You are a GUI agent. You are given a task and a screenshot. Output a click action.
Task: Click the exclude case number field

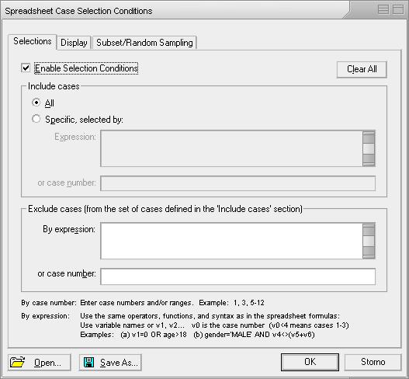click(238, 276)
